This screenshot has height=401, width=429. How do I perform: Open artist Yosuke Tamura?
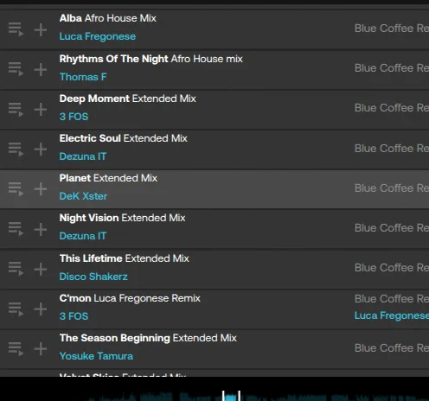(x=96, y=356)
